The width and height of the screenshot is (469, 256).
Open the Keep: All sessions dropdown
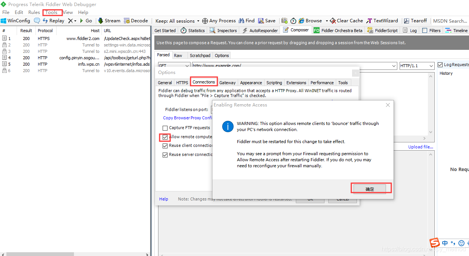click(177, 21)
